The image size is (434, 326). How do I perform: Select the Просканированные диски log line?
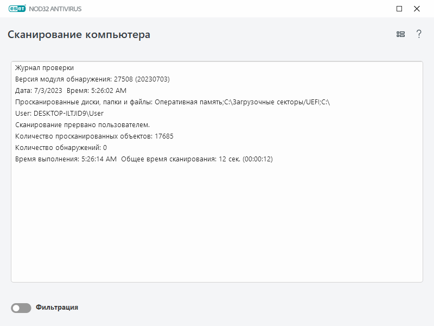173,102
